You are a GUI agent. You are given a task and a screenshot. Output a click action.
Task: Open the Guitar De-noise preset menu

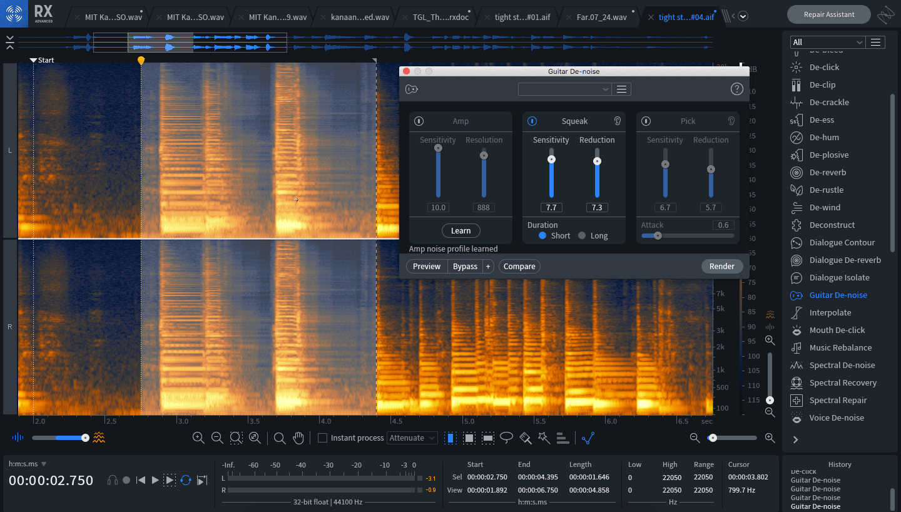(621, 90)
